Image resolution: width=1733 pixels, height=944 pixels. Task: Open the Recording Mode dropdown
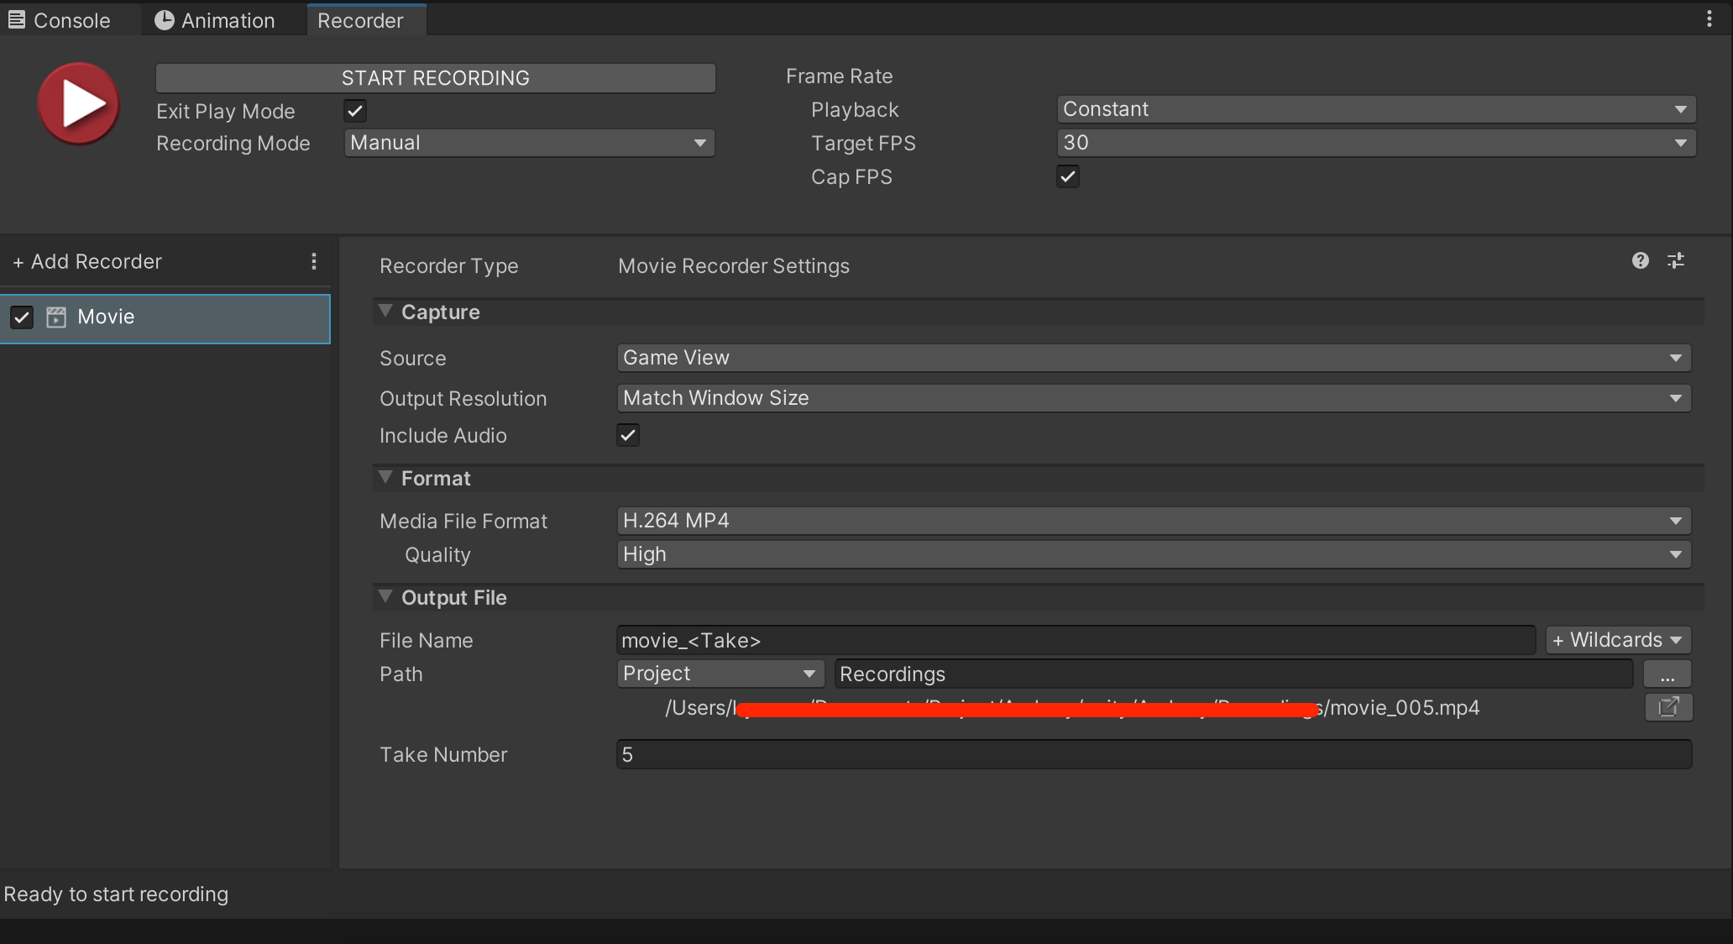[528, 143]
